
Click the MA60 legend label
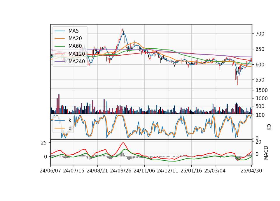(x=75, y=46)
